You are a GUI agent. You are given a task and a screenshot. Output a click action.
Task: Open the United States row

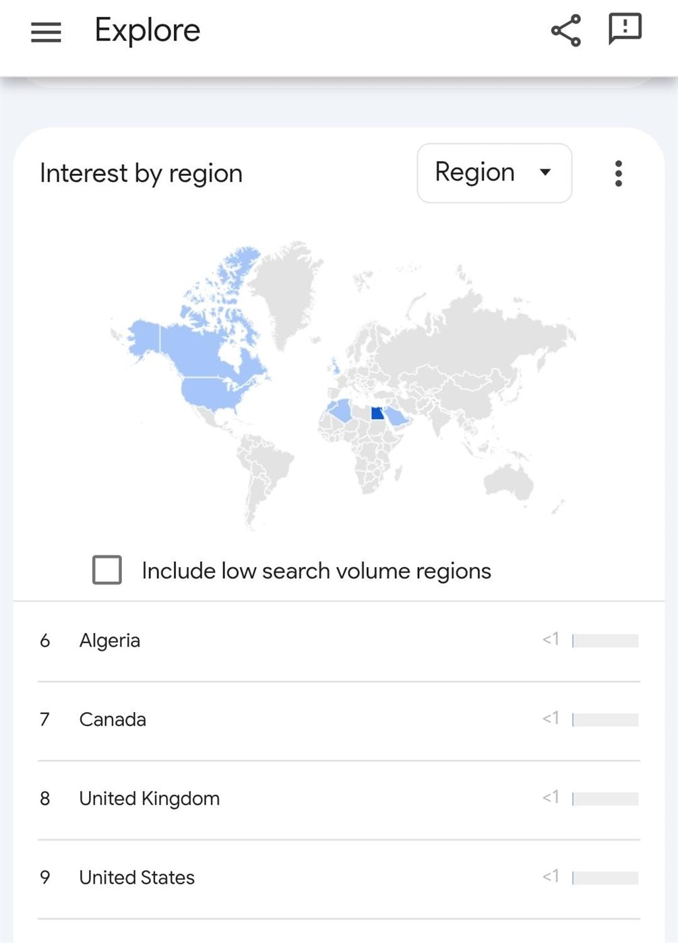338,878
